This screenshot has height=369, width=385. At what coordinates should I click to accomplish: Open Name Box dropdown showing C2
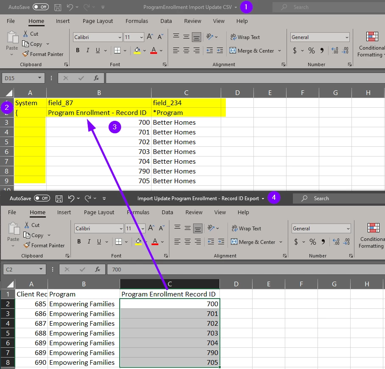pos(41,269)
